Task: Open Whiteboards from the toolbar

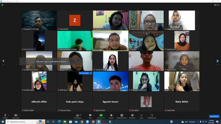Action: 152,116
